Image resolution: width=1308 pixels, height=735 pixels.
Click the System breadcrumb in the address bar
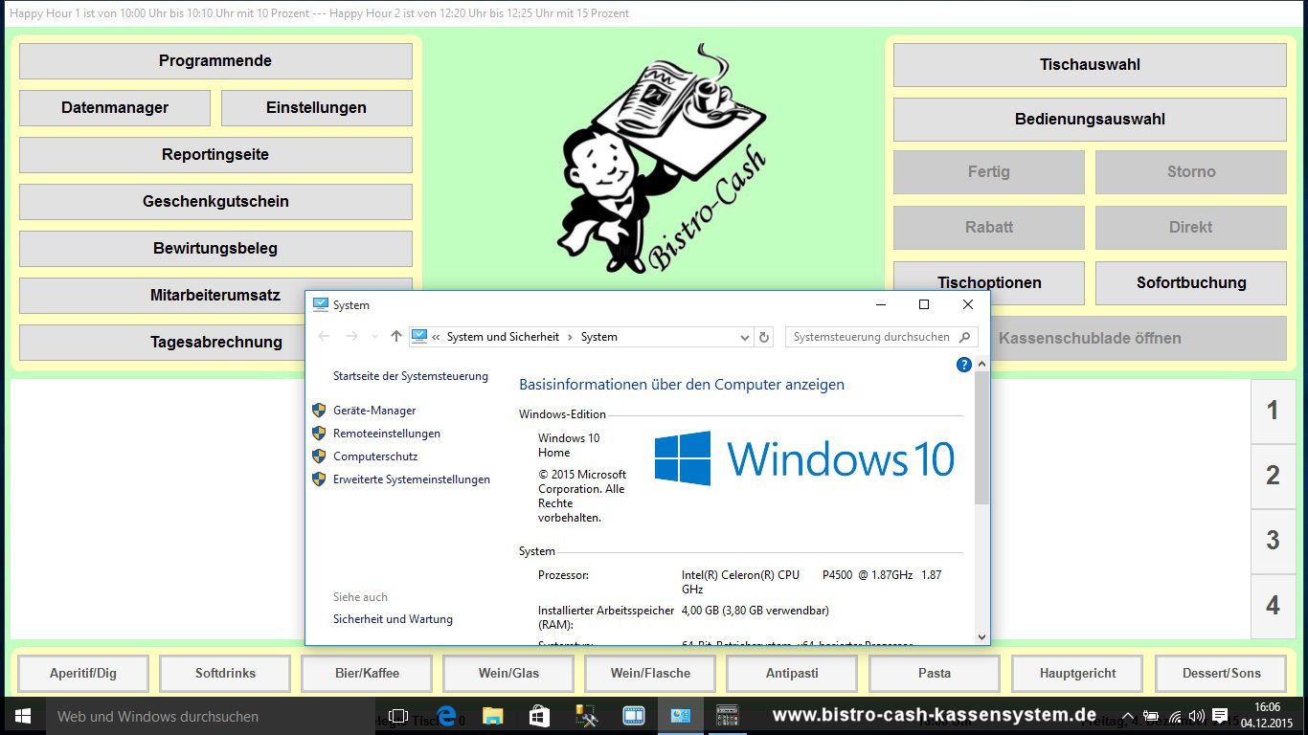599,337
